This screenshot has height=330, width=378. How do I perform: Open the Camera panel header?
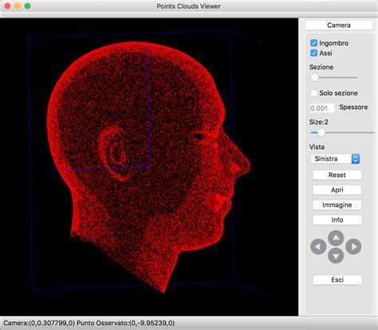(339, 26)
